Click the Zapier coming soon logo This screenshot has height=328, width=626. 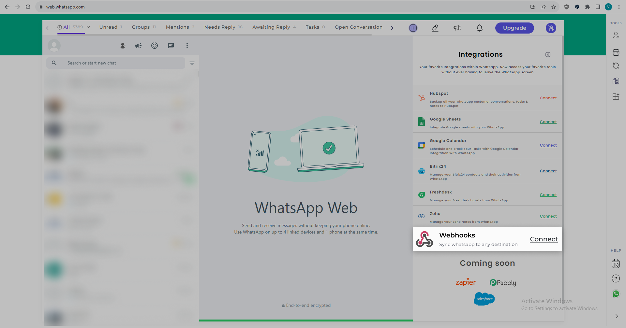coord(466,282)
